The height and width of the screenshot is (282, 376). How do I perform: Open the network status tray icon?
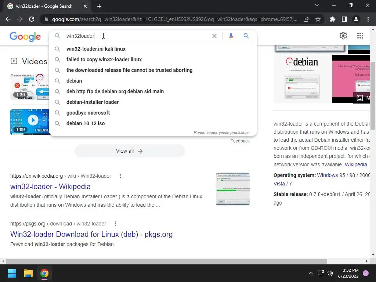point(321,273)
